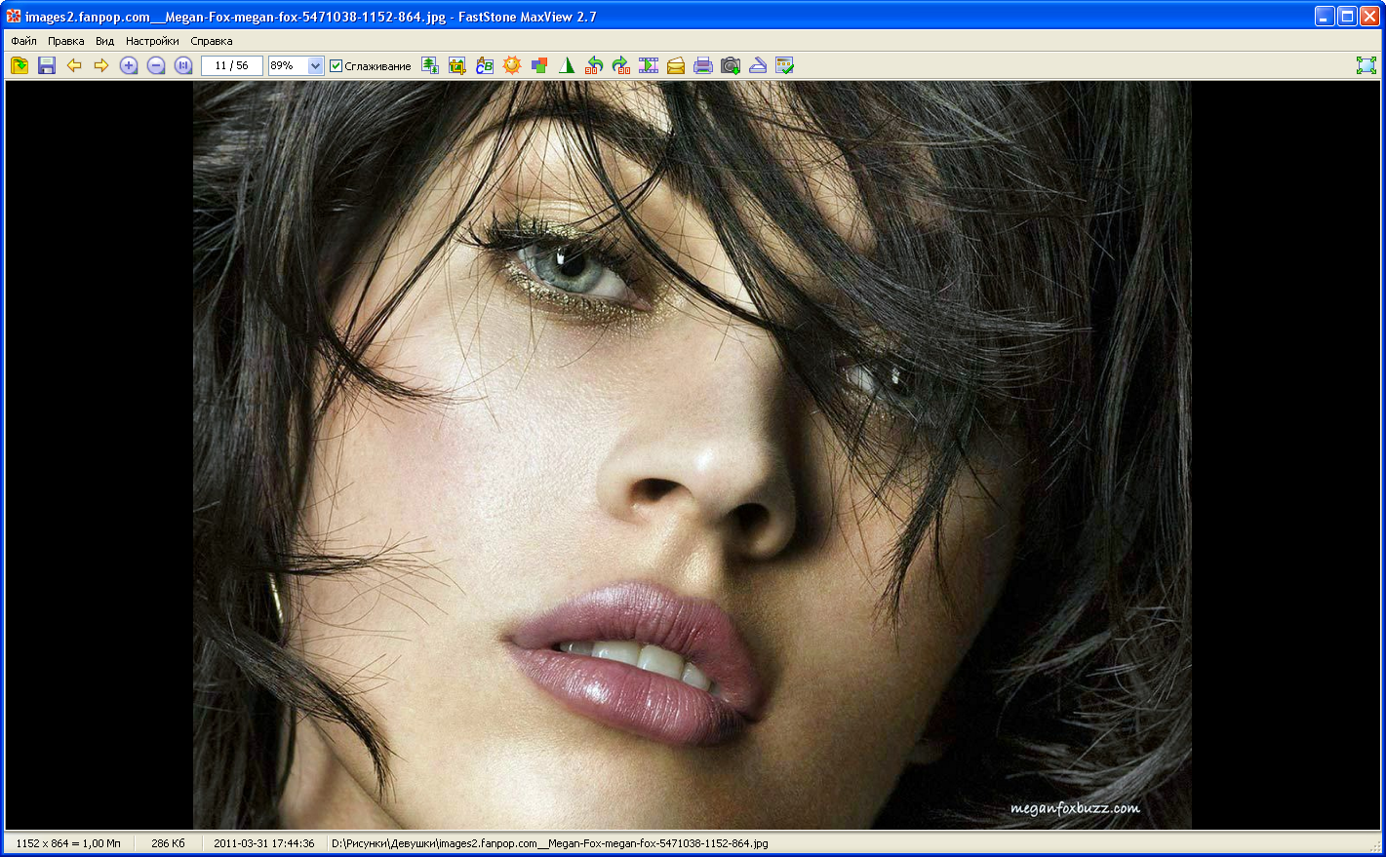The image size is (1386, 857).
Task: Click the file path in the status bar
Action: point(550,843)
